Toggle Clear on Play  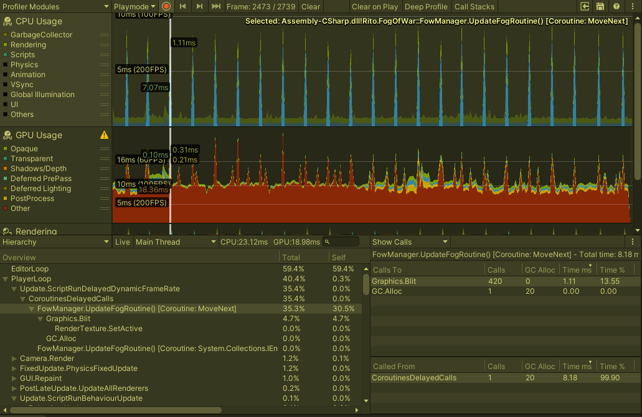pyautogui.click(x=375, y=7)
